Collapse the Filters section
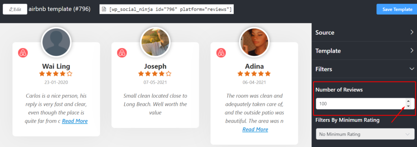The image size is (417, 147). tap(364, 69)
